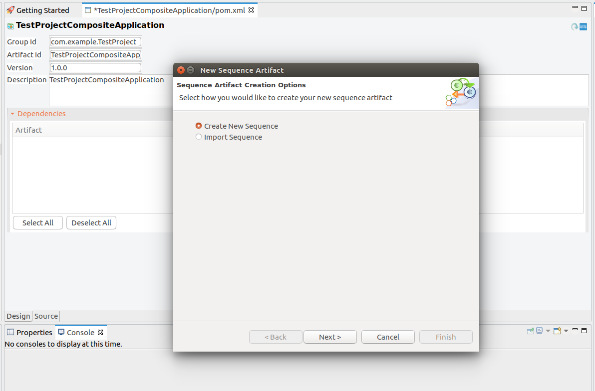The image size is (595, 391).
Task: Open the Display Selected Console dropdown arrow
Action: pyautogui.click(x=548, y=330)
